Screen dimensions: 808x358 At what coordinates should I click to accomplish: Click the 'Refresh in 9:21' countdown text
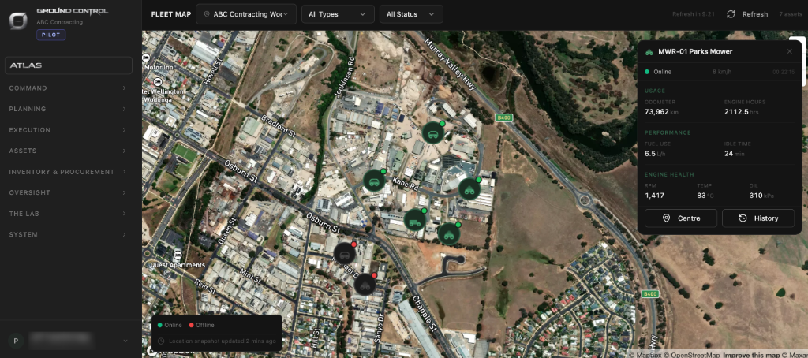693,14
